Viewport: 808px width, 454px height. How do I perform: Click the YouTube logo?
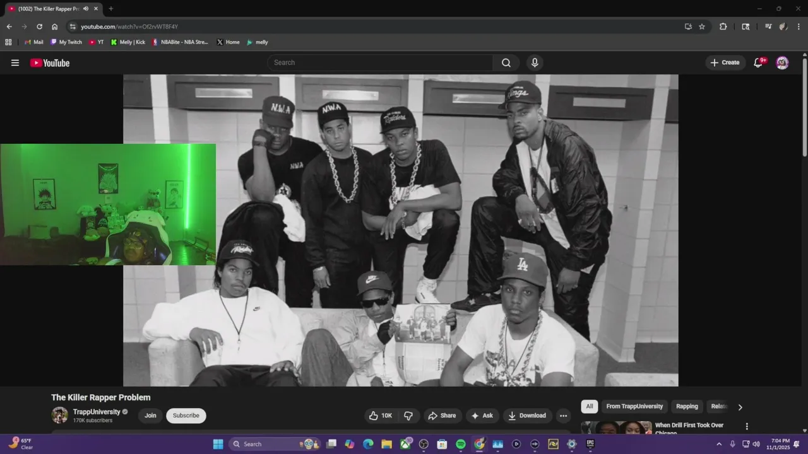click(50, 62)
